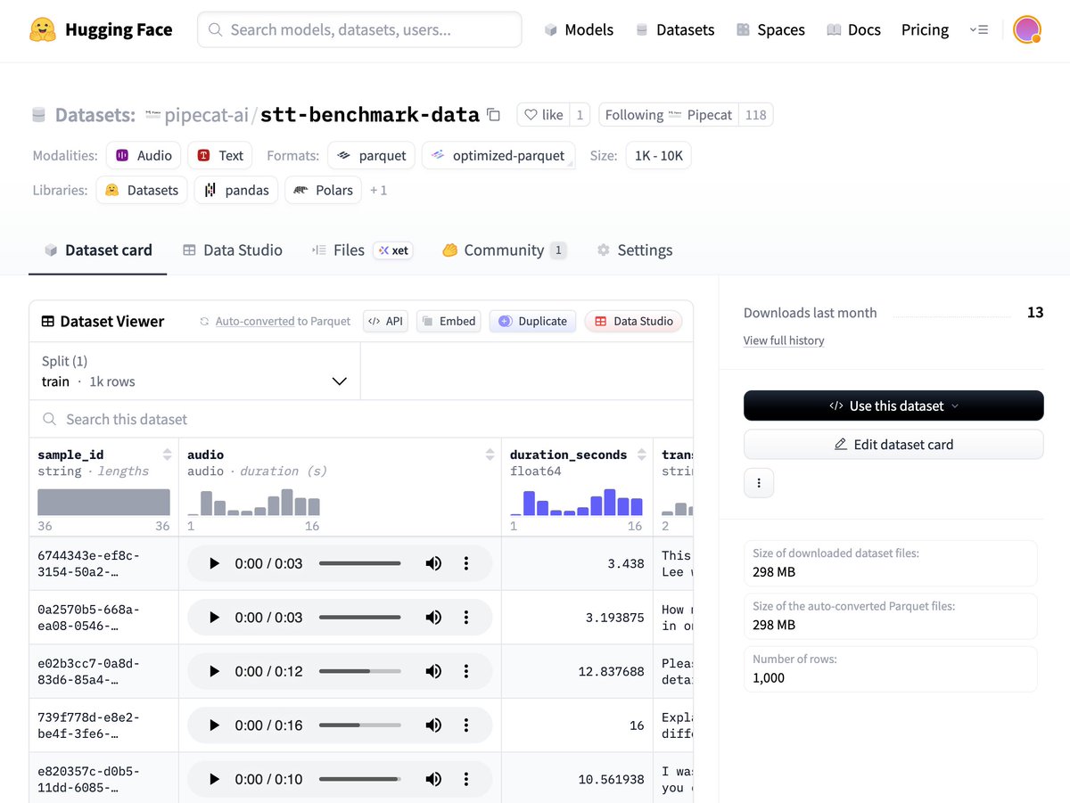Click the Hugging Face logo
Viewport: 1070px width, 803px height.
(x=101, y=29)
